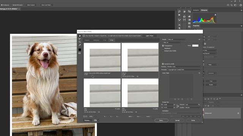The image size is (243, 136).
Task: Open the Preset dropdown
Action: point(177,39)
